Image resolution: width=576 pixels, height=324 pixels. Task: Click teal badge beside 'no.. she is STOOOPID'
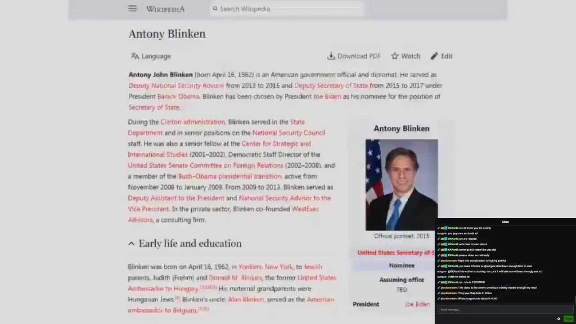point(446,282)
